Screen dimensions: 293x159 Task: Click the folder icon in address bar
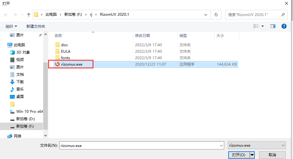coord(36,14)
